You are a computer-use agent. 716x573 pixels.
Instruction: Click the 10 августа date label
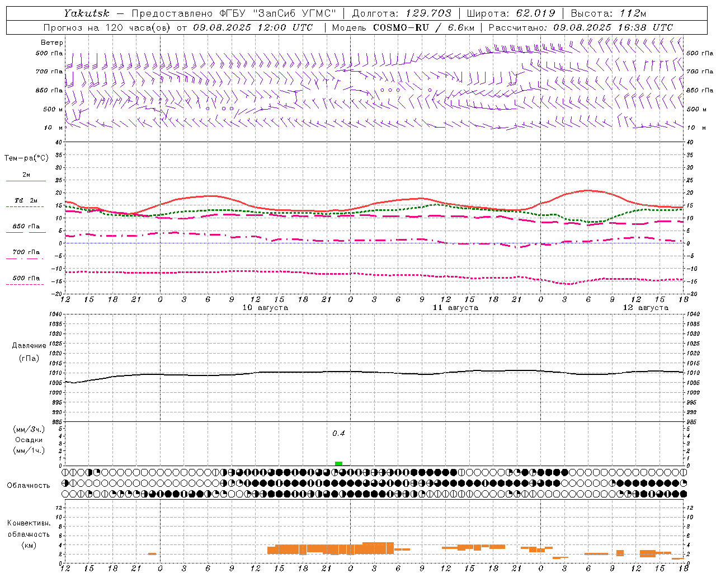(265, 308)
